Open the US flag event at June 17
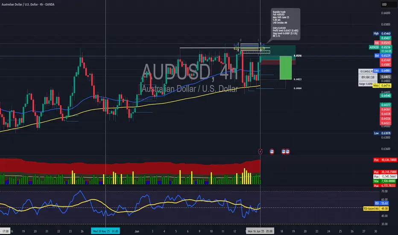The height and width of the screenshot is (235, 398). coord(272,152)
